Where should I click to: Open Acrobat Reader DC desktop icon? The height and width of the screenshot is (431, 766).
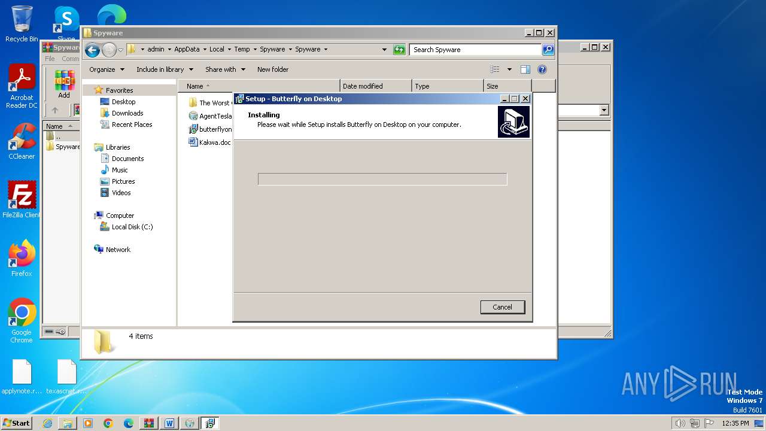(22, 87)
